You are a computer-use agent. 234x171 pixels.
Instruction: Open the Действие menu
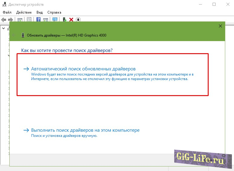[x=24, y=12]
